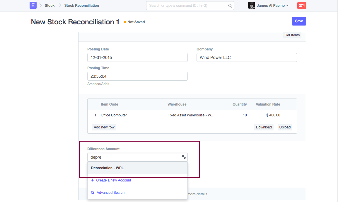Open the James Al Pacino user dropdown
The width and height of the screenshot is (338, 202).
(x=272, y=6)
